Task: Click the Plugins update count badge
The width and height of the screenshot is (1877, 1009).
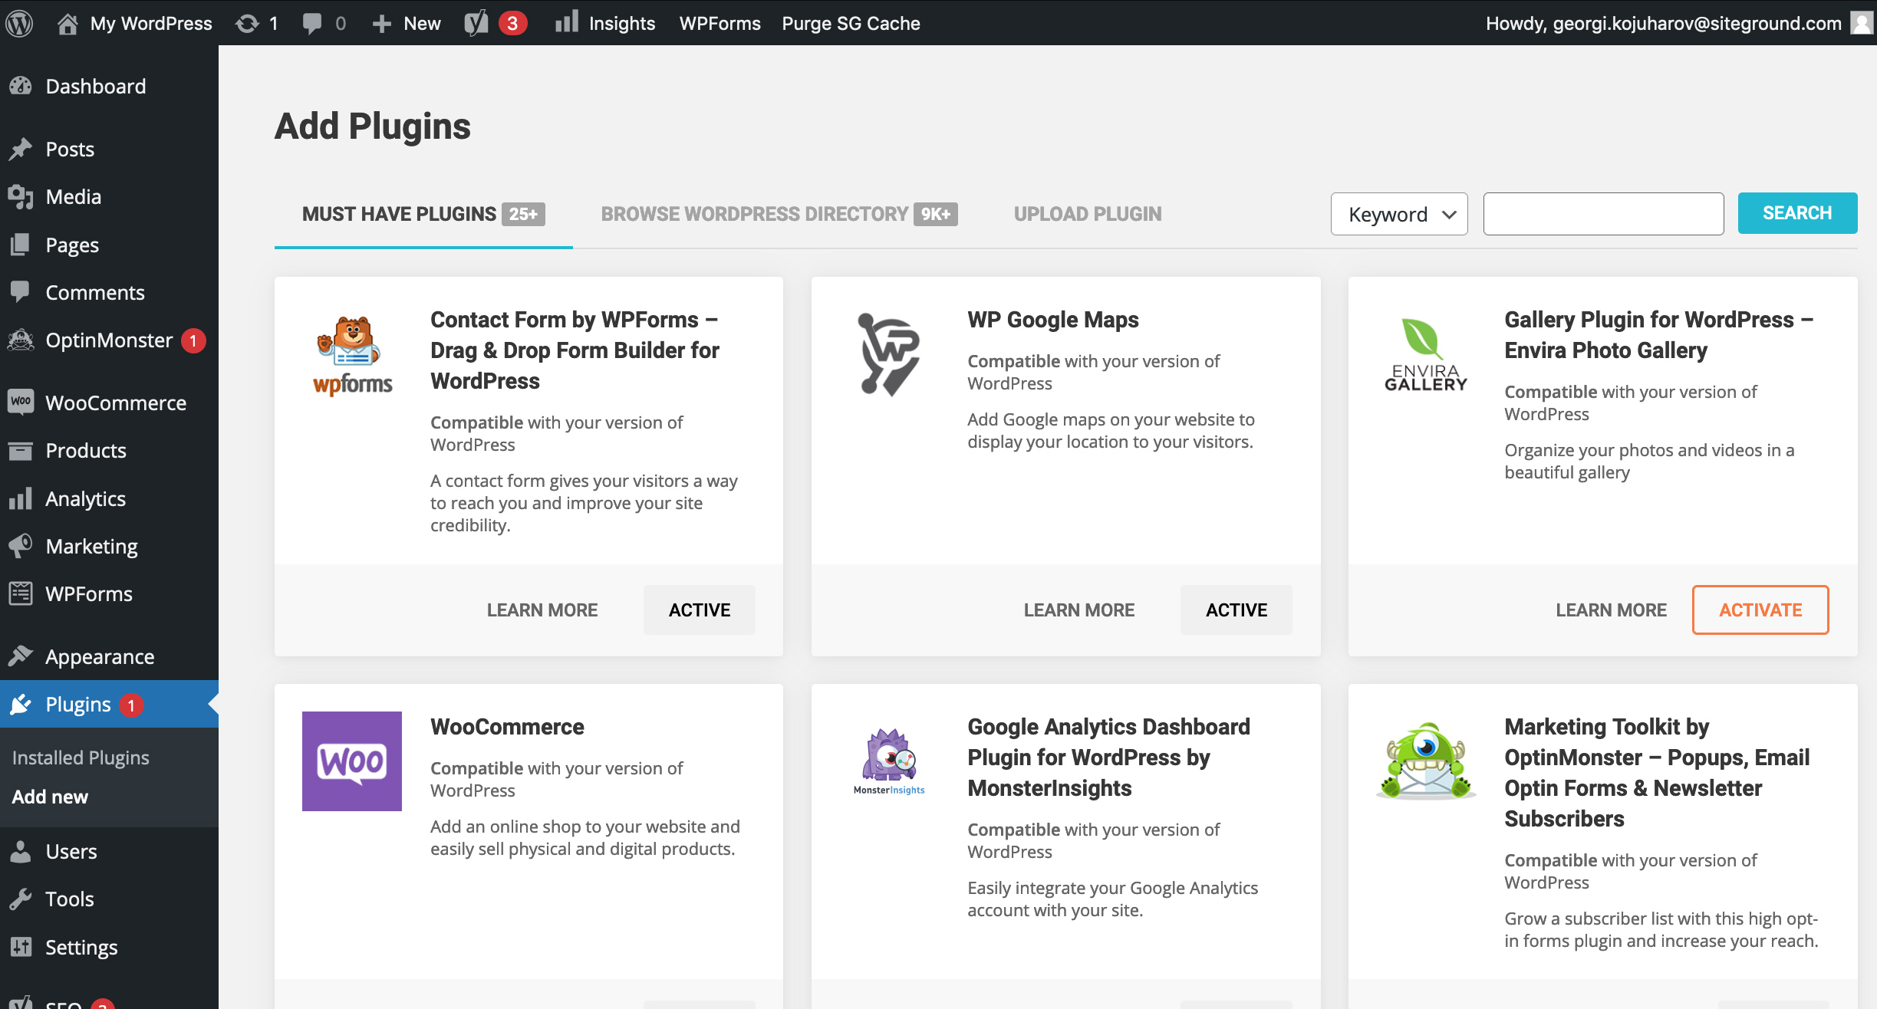Action: 131,705
